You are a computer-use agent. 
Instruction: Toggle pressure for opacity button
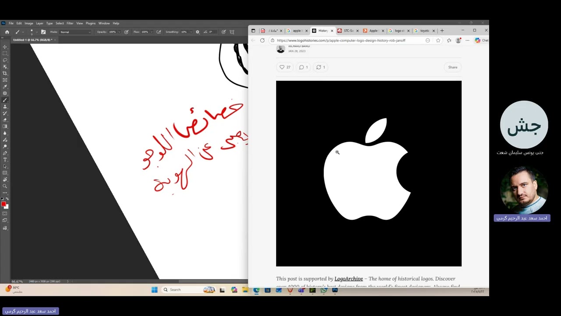126,32
